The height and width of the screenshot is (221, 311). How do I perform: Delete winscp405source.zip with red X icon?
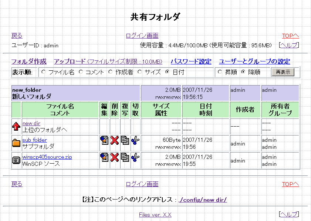[x=115, y=157]
